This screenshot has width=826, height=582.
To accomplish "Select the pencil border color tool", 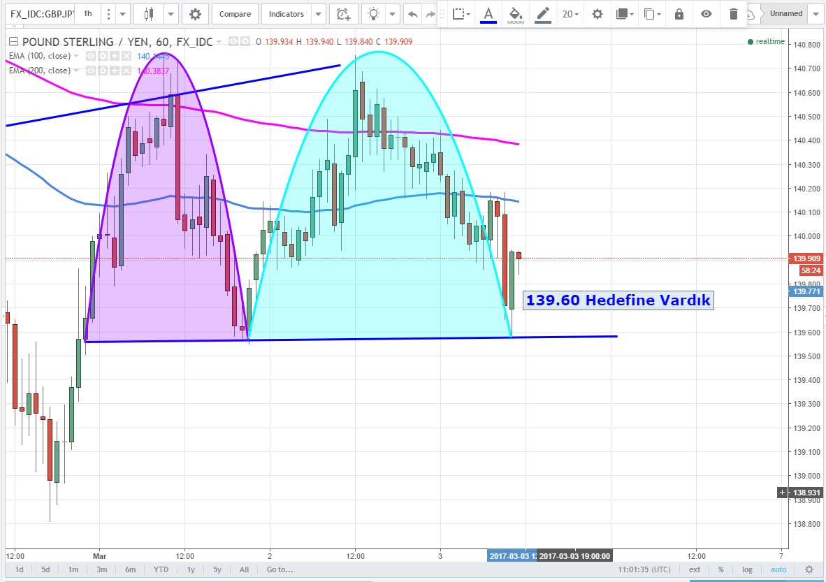I will 542,14.
